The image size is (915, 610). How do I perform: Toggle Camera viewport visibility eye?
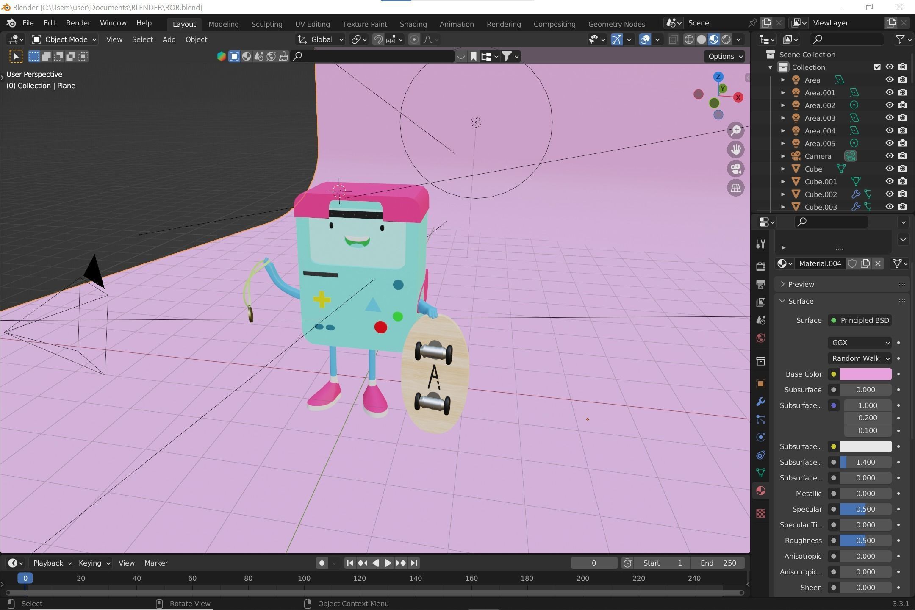pos(890,156)
